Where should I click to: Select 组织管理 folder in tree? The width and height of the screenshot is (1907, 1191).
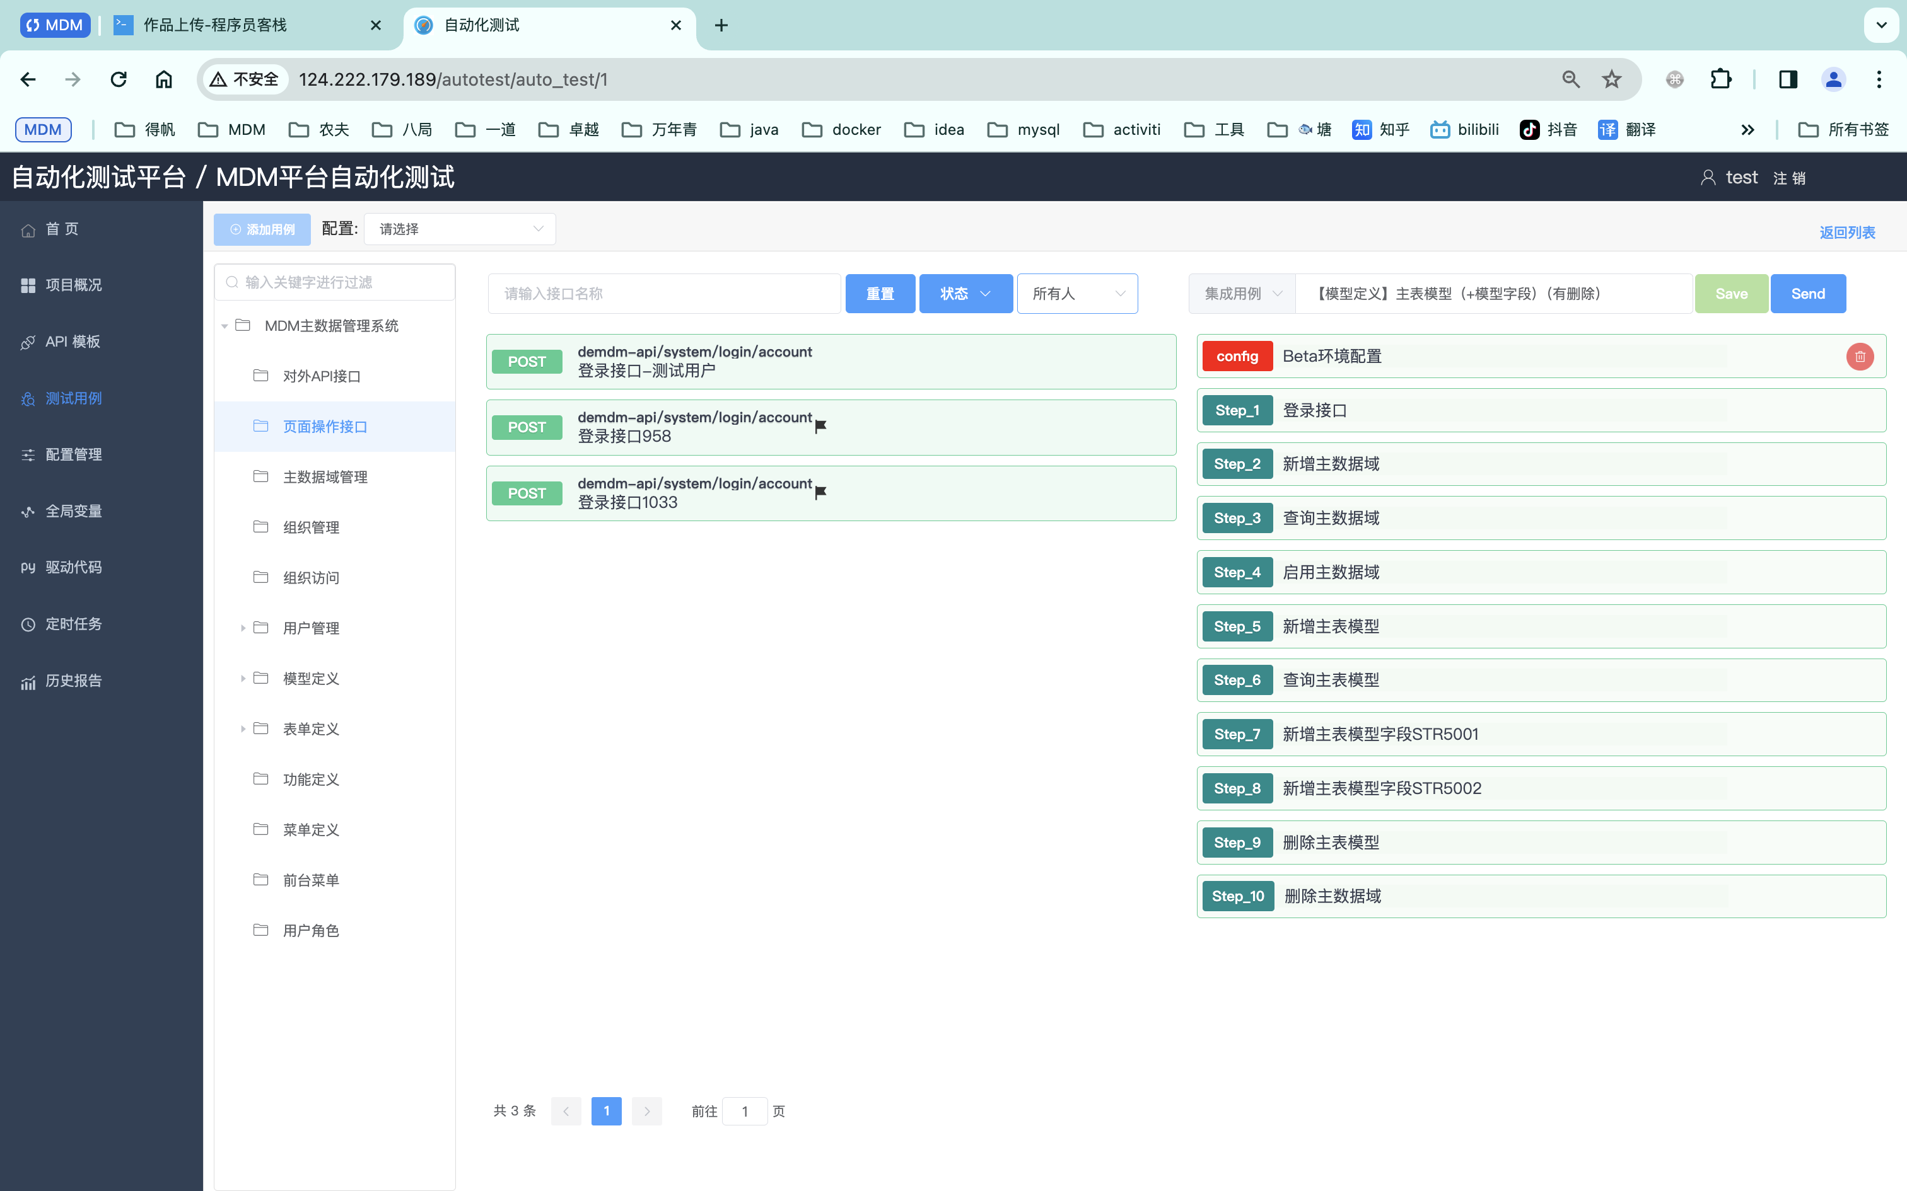pyautogui.click(x=335, y=527)
